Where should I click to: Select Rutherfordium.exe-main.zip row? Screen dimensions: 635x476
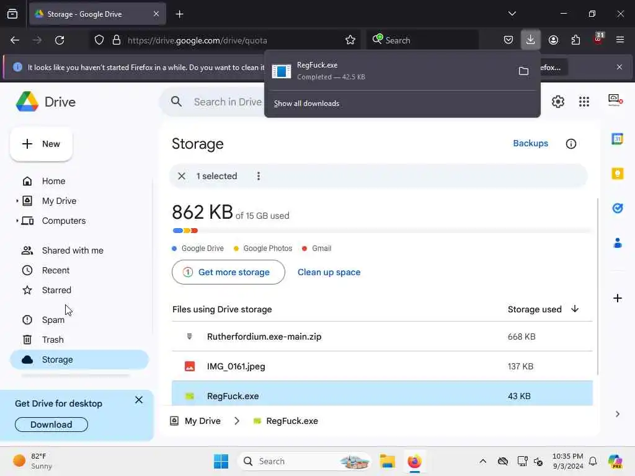click(x=382, y=337)
